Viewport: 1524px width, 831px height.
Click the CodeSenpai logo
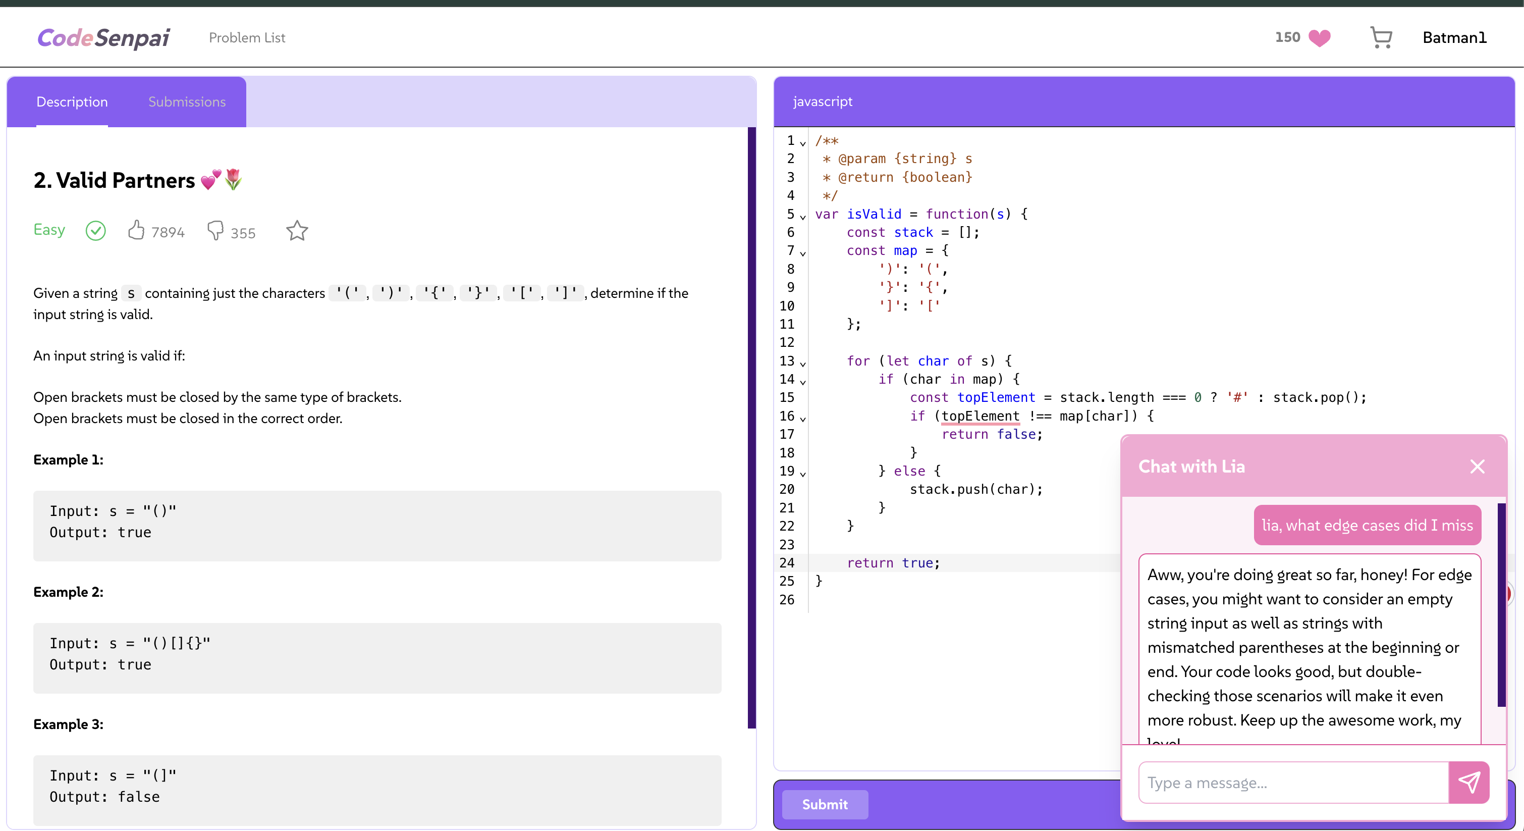point(103,38)
